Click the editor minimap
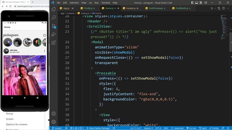This screenshot has width=232, height=130. point(225,27)
